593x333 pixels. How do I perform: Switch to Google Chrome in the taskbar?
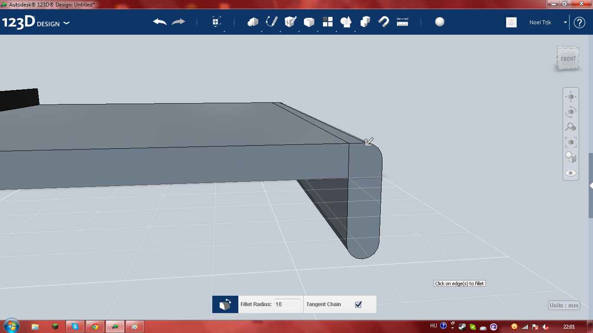pos(95,326)
